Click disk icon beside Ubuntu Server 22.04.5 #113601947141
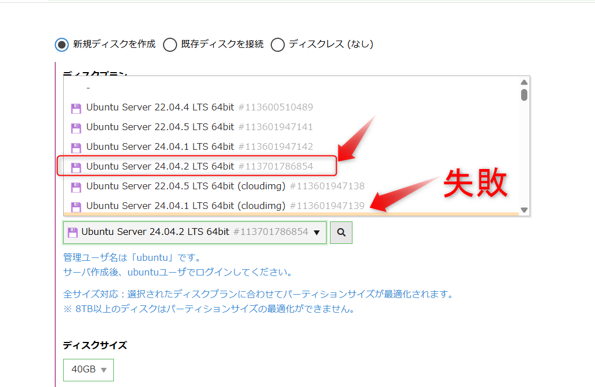 pos(76,128)
